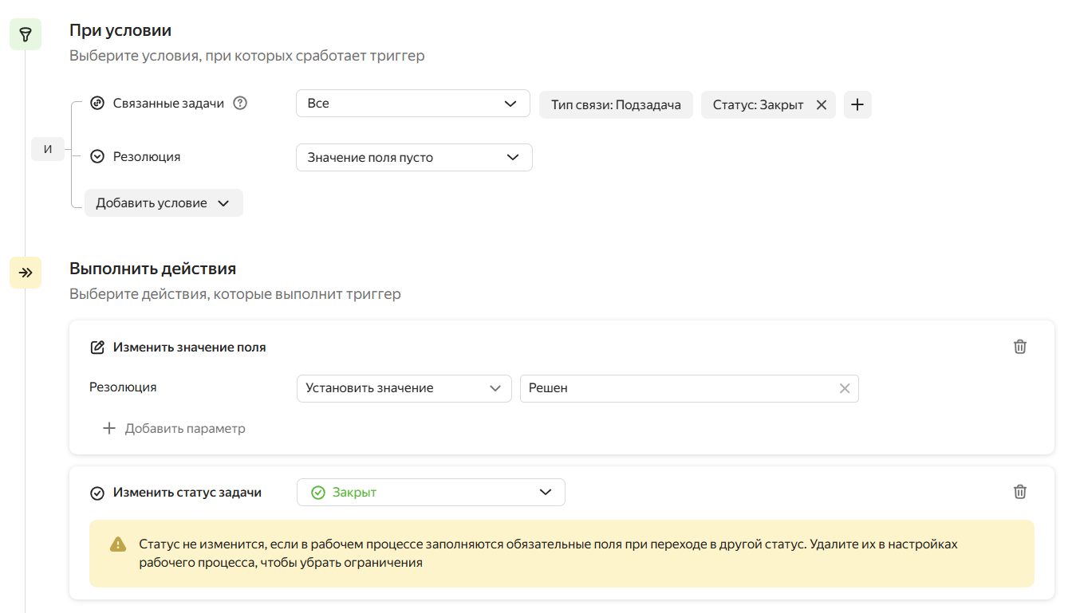Click Добавить параметр
Image resolution: width=1072 pixels, height=613 pixels.
click(x=174, y=429)
